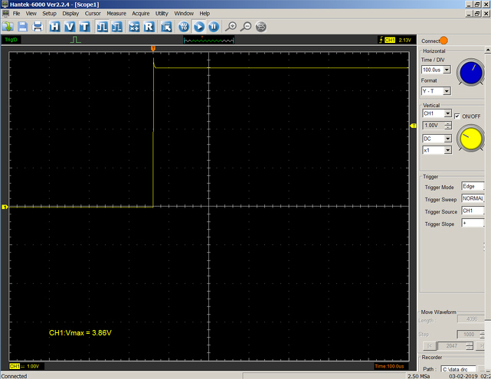Open the Window menu
This screenshot has width=491, height=379.
[184, 14]
